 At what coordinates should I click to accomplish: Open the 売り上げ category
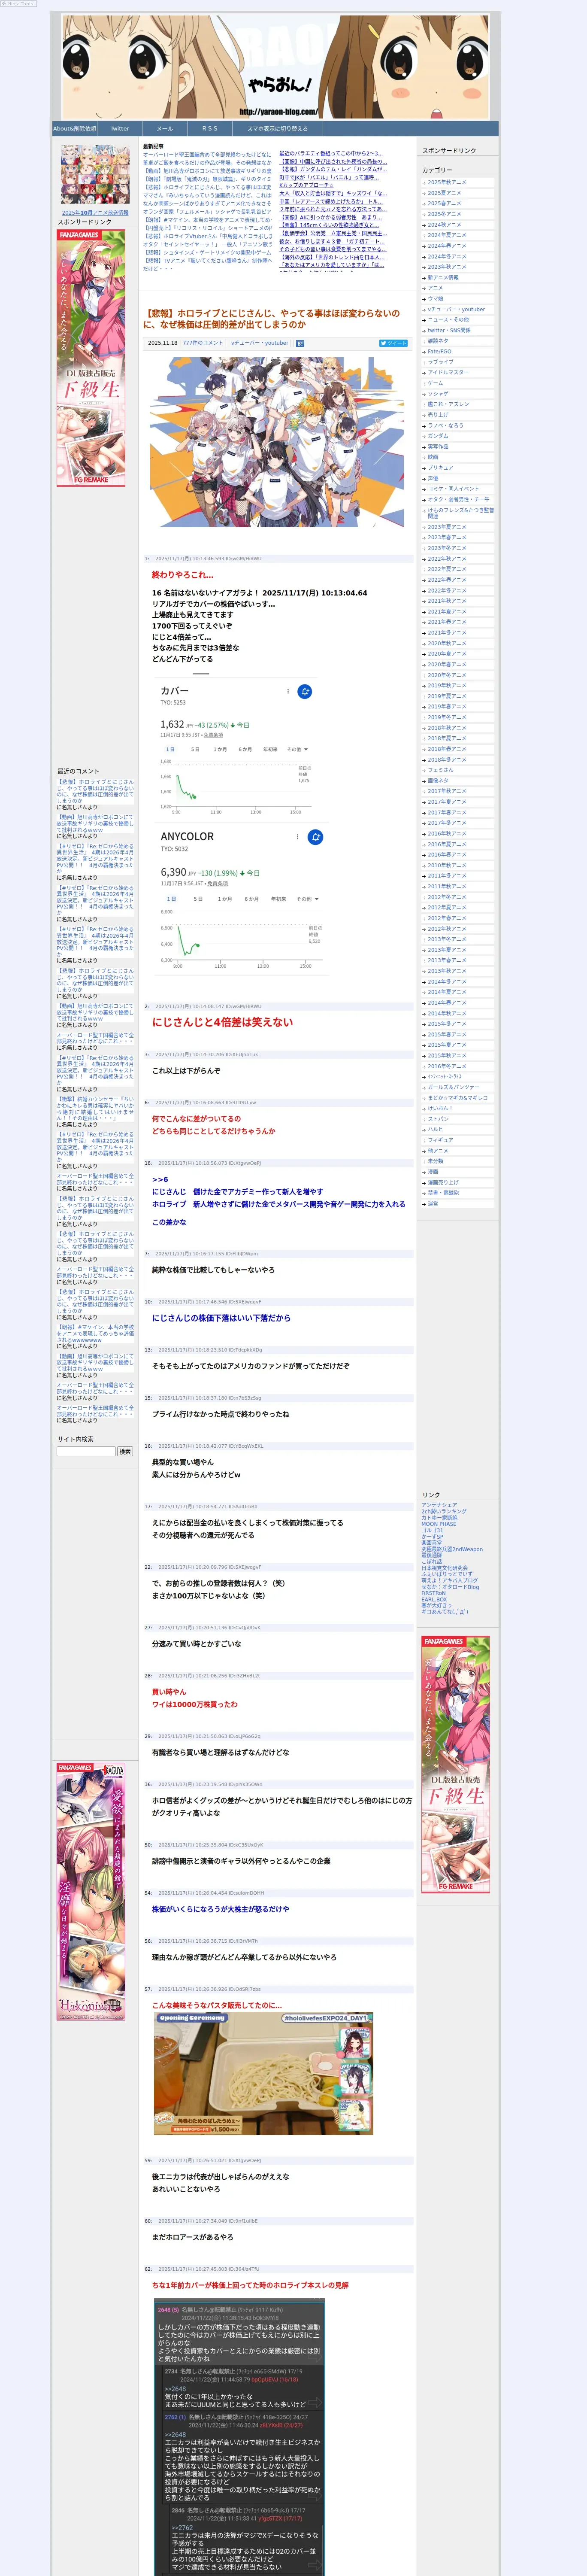click(x=438, y=415)
